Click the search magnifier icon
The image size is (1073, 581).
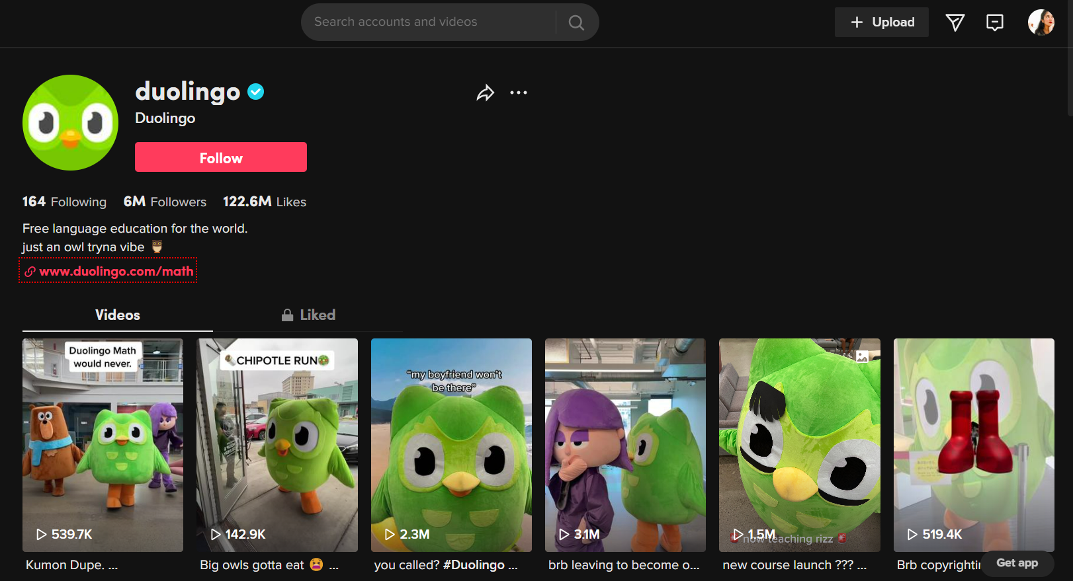[x=576, y=22]
